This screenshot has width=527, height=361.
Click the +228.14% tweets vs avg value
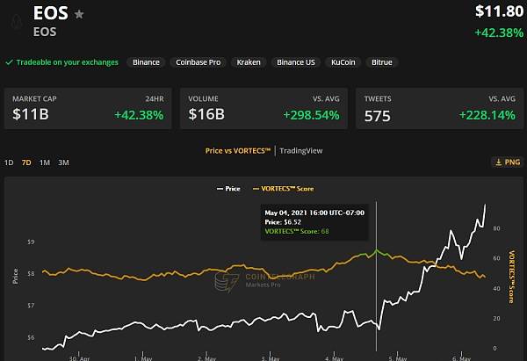tap(487, 115)
